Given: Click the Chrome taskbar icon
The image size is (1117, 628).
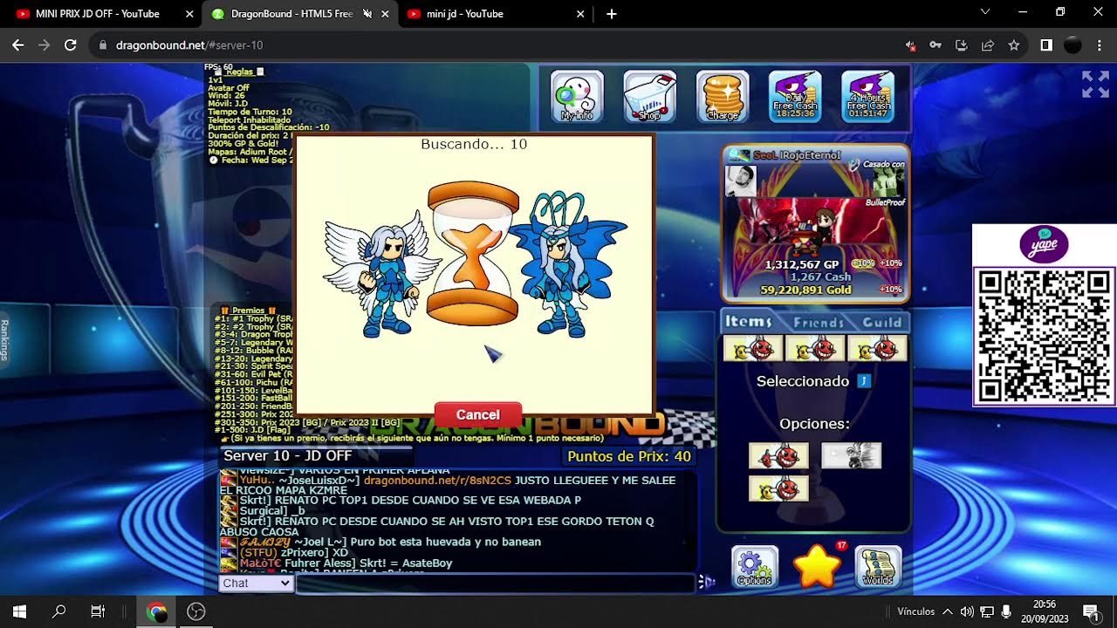Looking at the screenshot, I should pyautogui.click(x=157, y=611).
